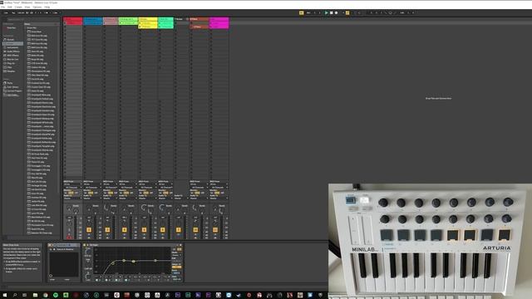Open the Help menu
The width and height of the screenshot is (532, 299).
click(x=47, y=7)
